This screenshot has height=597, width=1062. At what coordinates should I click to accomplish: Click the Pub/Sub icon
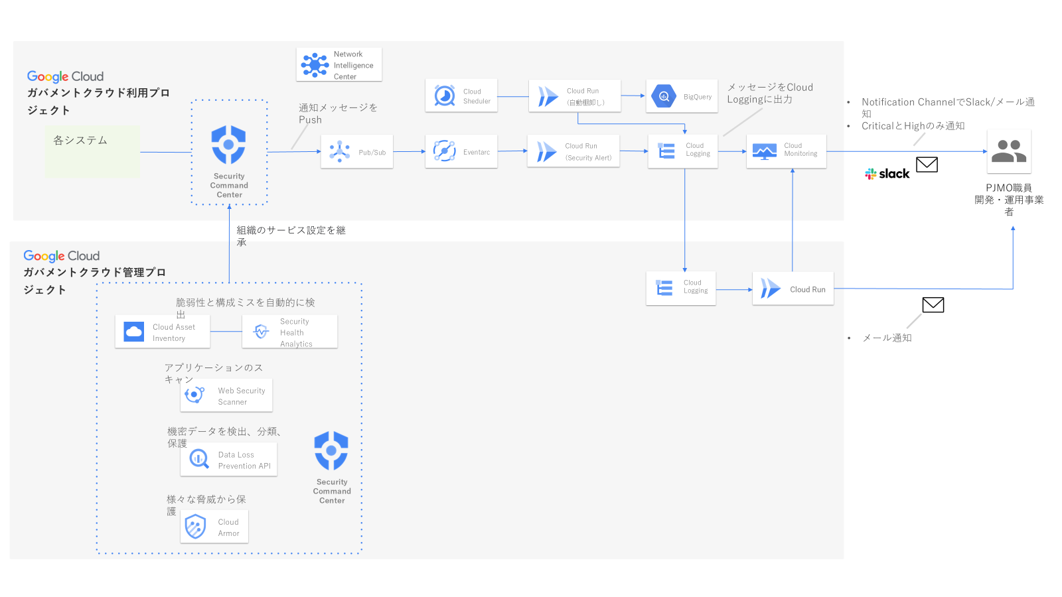[x=341, y=151]
